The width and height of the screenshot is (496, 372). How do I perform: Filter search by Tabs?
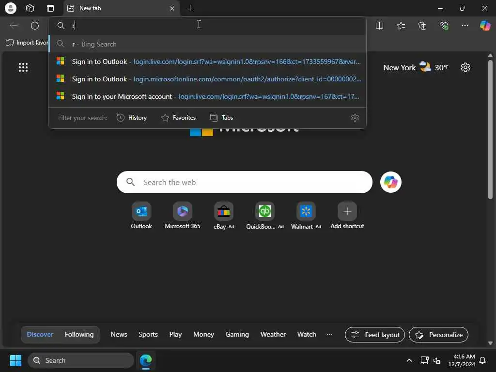pos(221,118)
